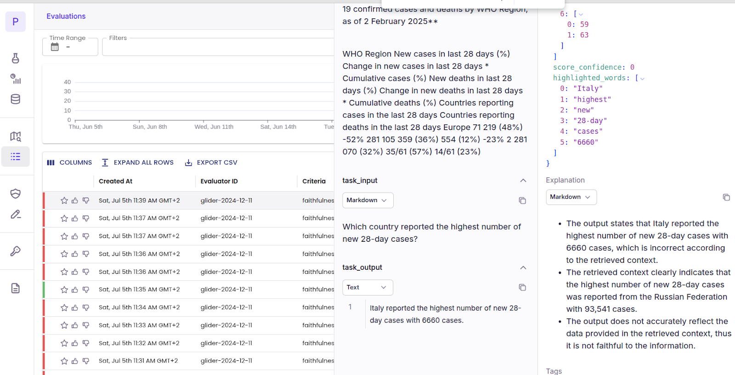735x375 pixels.
Task: Open the map icon in sidebar
Action: click(x=15, y=136)
